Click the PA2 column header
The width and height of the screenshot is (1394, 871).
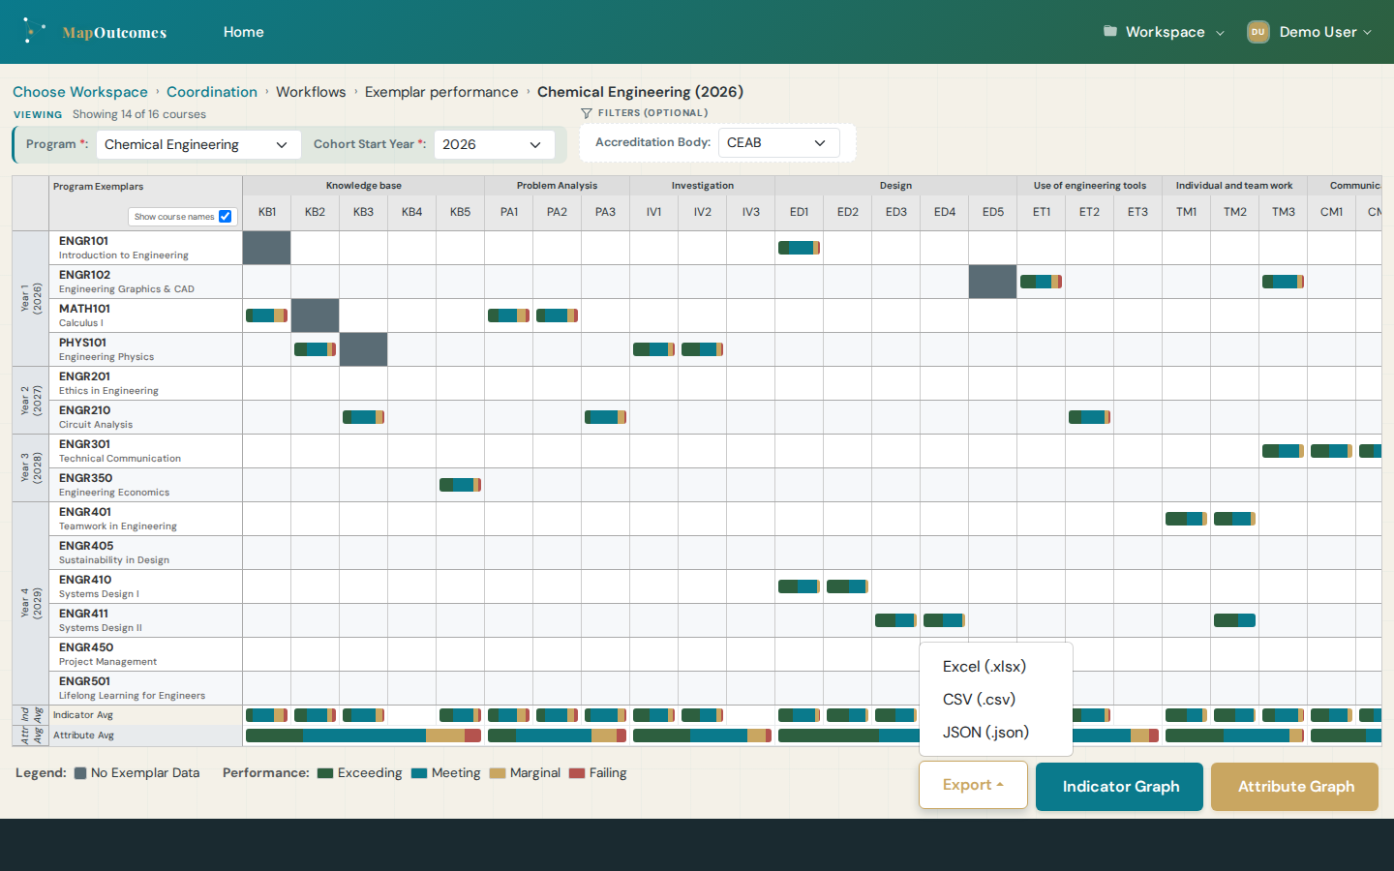[x=557, y=212]
